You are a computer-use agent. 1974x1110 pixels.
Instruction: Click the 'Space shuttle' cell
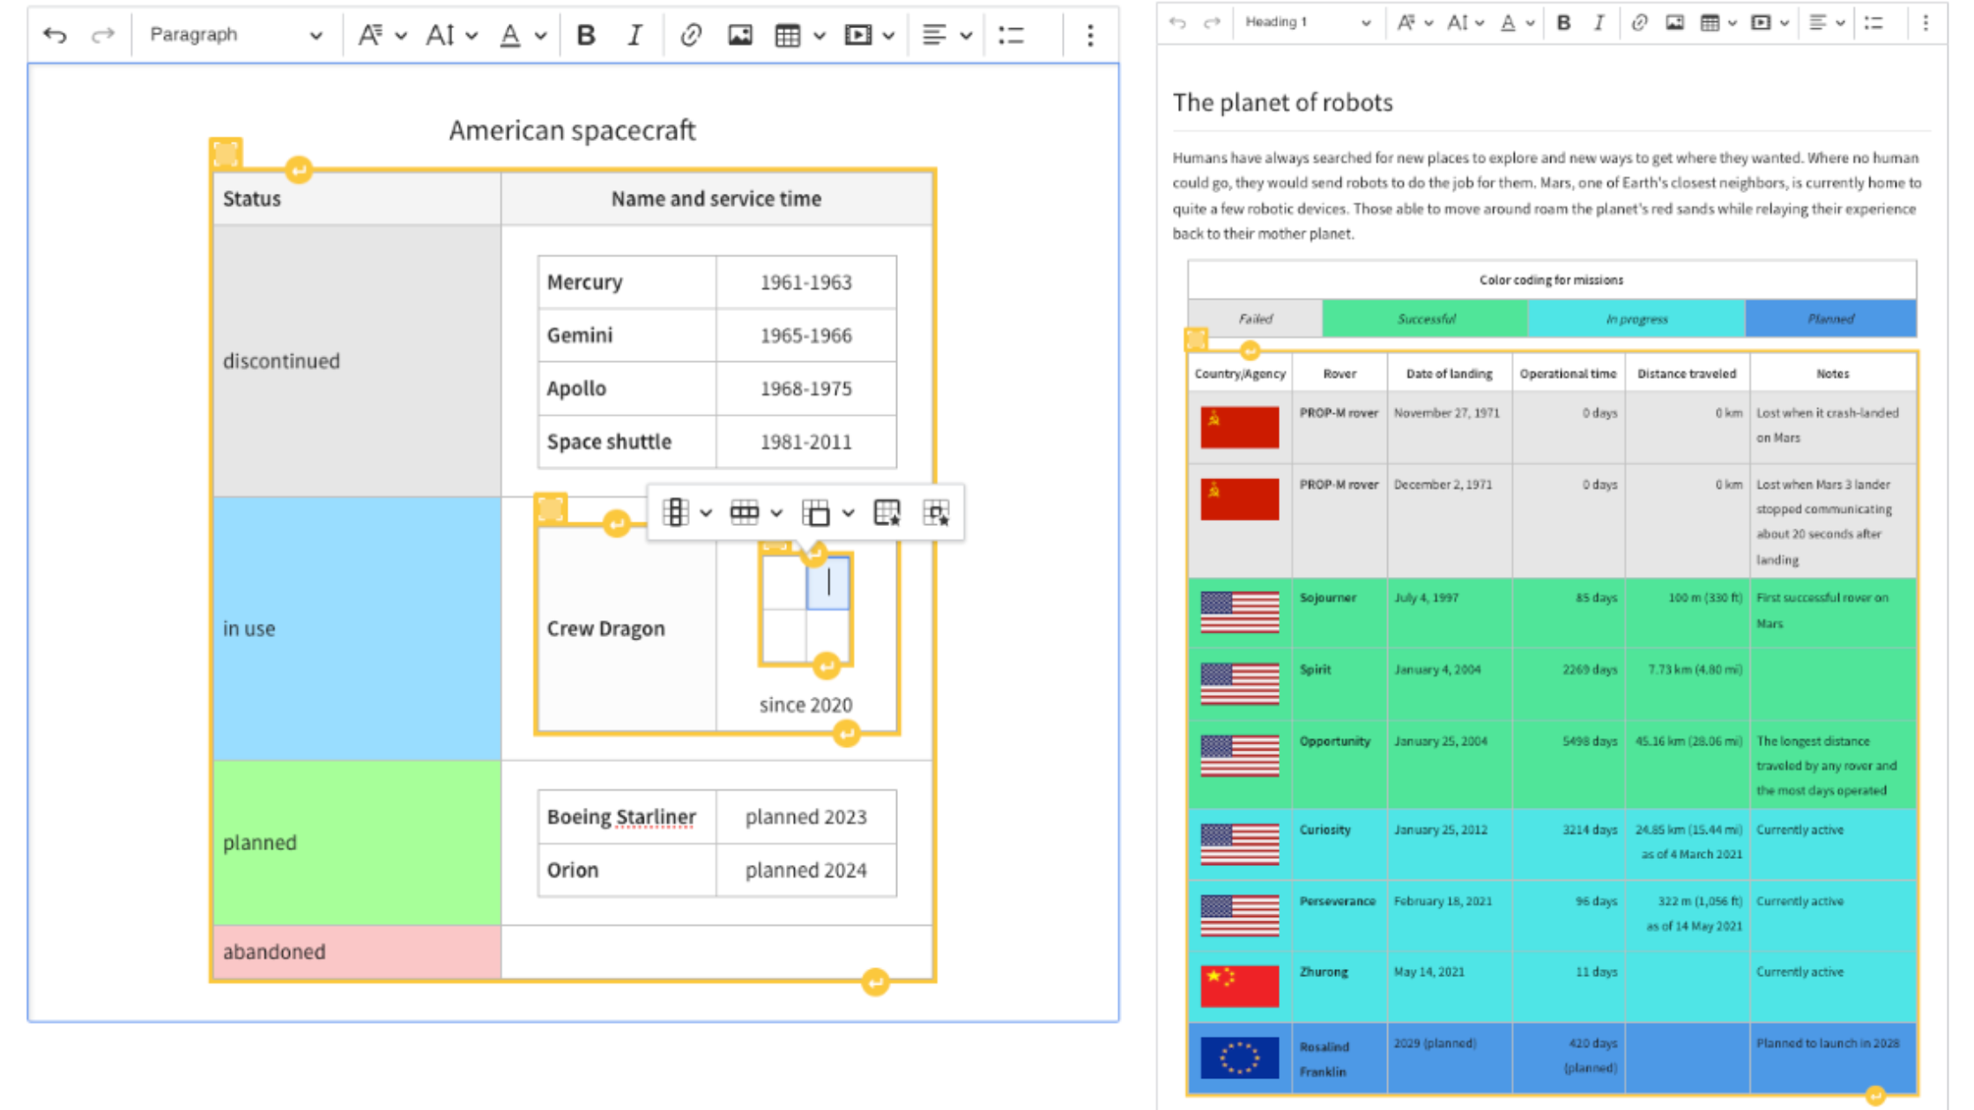pyautogui.click(x=627, y=441)
